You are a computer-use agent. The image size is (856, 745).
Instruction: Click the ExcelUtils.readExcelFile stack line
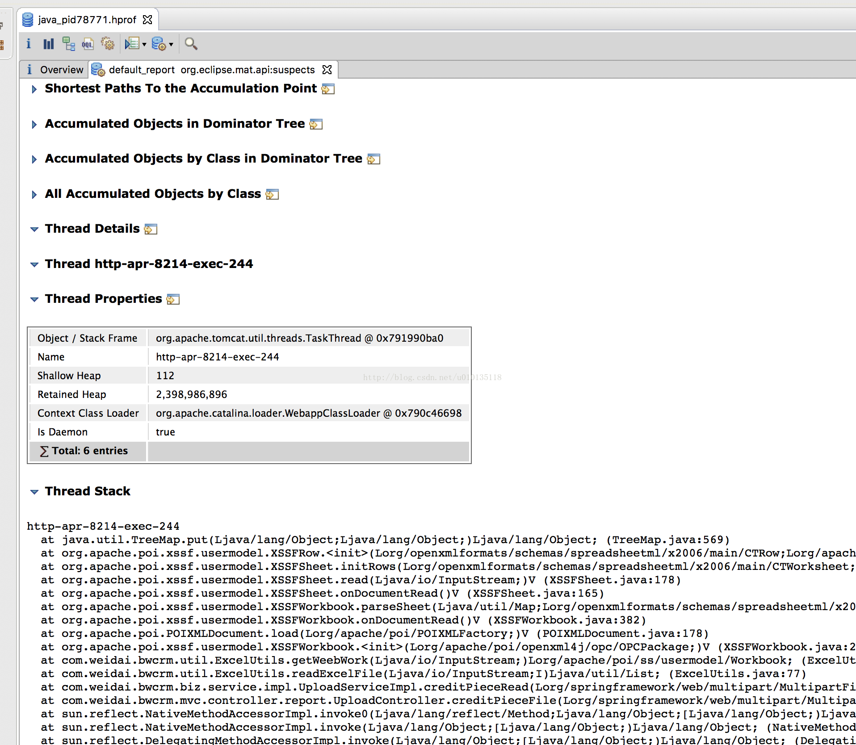coord(424,674)
